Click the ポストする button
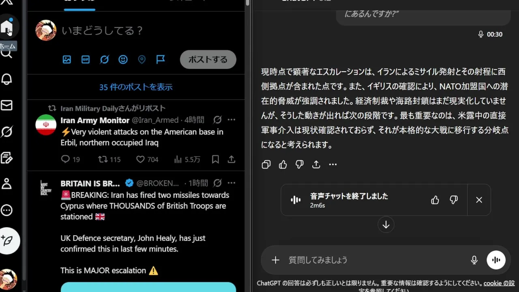 click(208, 60)
